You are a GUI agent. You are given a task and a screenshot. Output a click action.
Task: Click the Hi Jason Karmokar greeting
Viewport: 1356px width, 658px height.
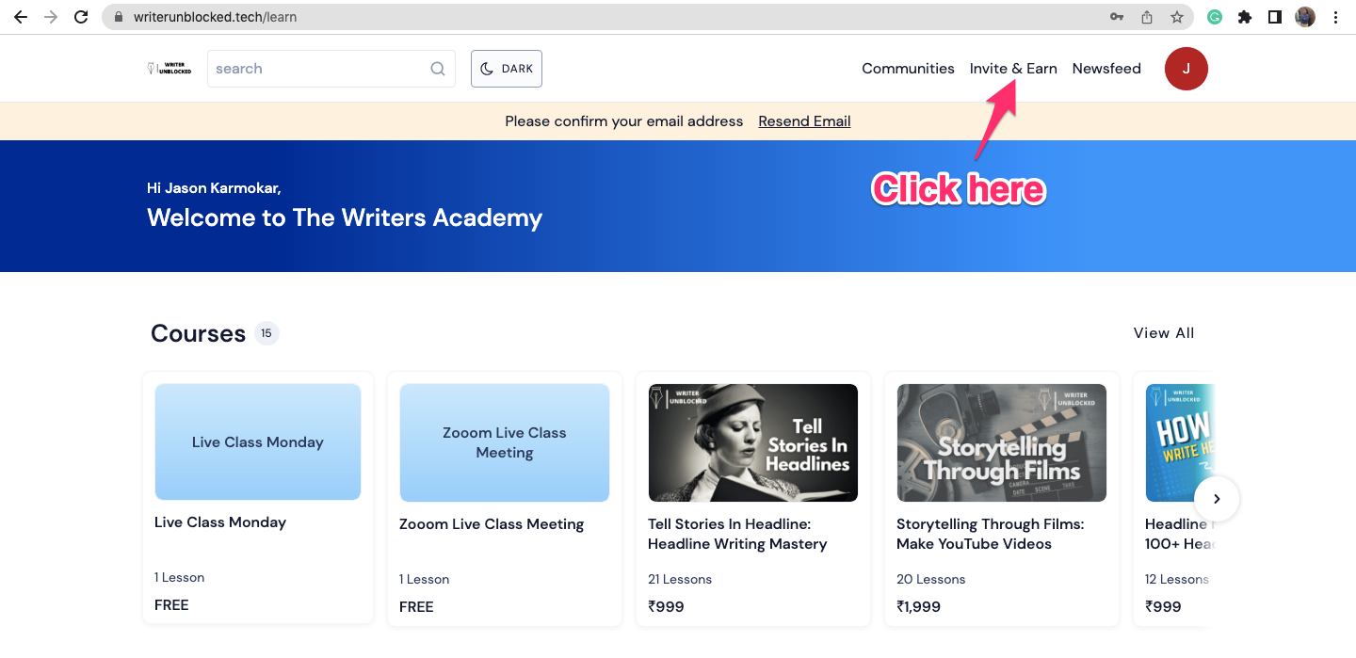(x=214, y=188)
